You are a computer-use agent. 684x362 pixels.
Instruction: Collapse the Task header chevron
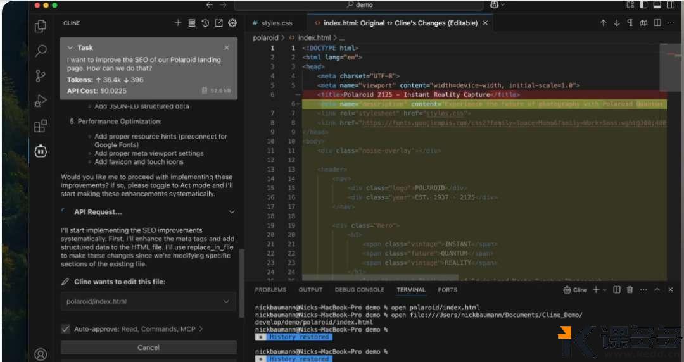[x=70, y=47]
